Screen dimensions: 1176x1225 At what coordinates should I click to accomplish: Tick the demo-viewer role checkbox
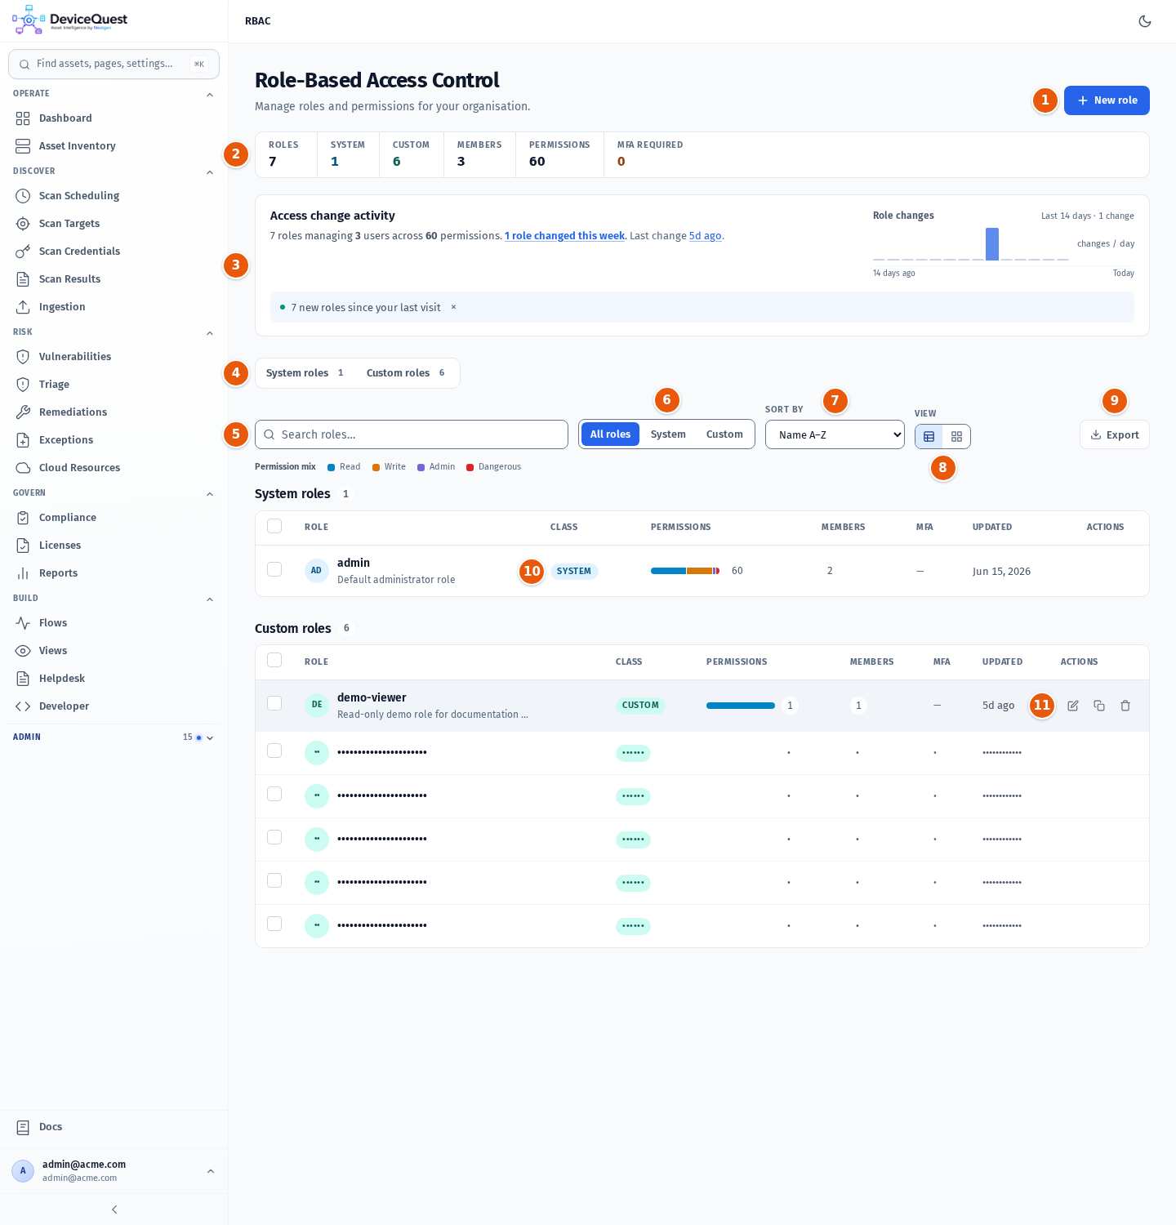274,703
